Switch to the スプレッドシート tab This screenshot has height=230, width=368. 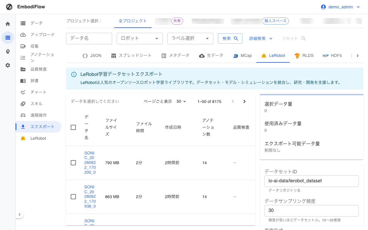pos(131,56)
